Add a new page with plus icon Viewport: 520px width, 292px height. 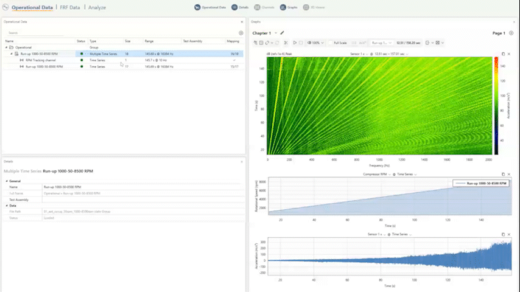coord(511,33)
